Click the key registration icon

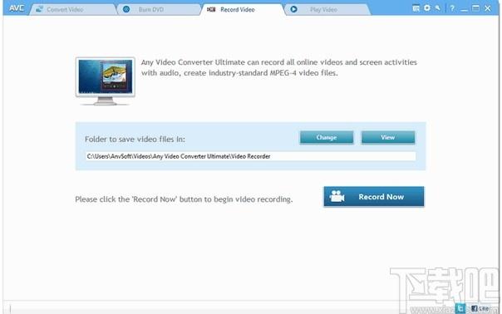(x=438, y=8)
